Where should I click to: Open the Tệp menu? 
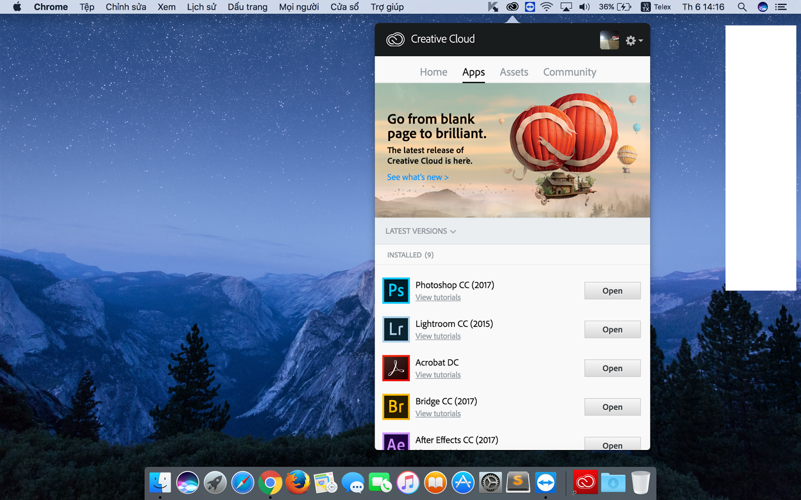[87, 7]
